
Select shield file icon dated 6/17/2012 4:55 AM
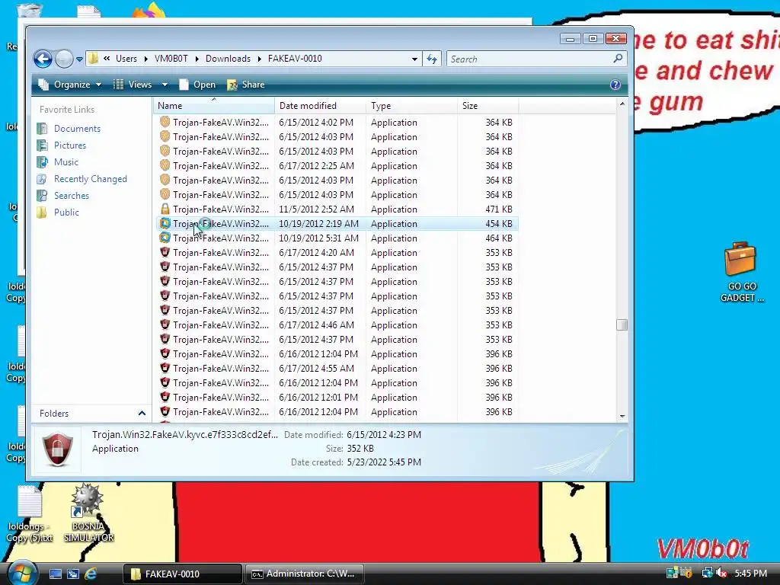(165, 368)
